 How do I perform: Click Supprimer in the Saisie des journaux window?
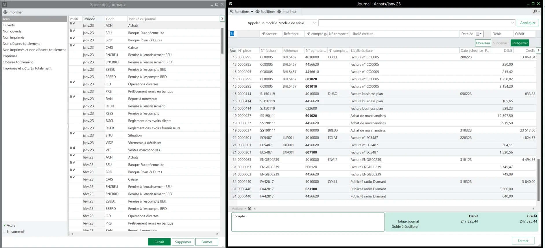(183, 242)
